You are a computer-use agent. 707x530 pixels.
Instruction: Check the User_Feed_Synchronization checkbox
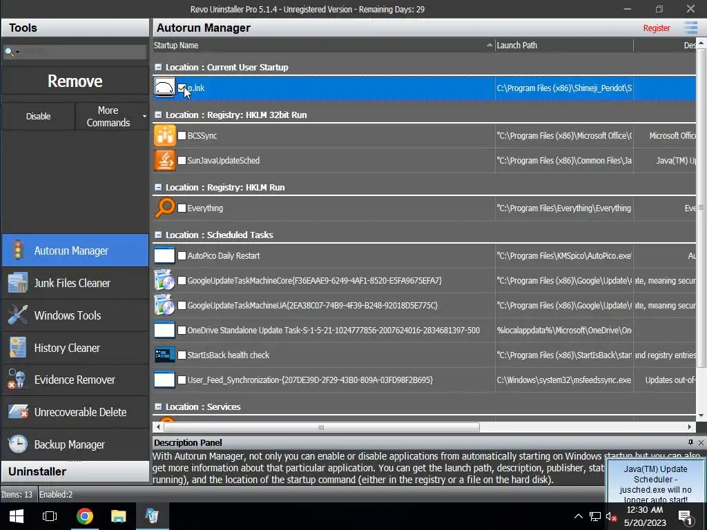[182, 380]
